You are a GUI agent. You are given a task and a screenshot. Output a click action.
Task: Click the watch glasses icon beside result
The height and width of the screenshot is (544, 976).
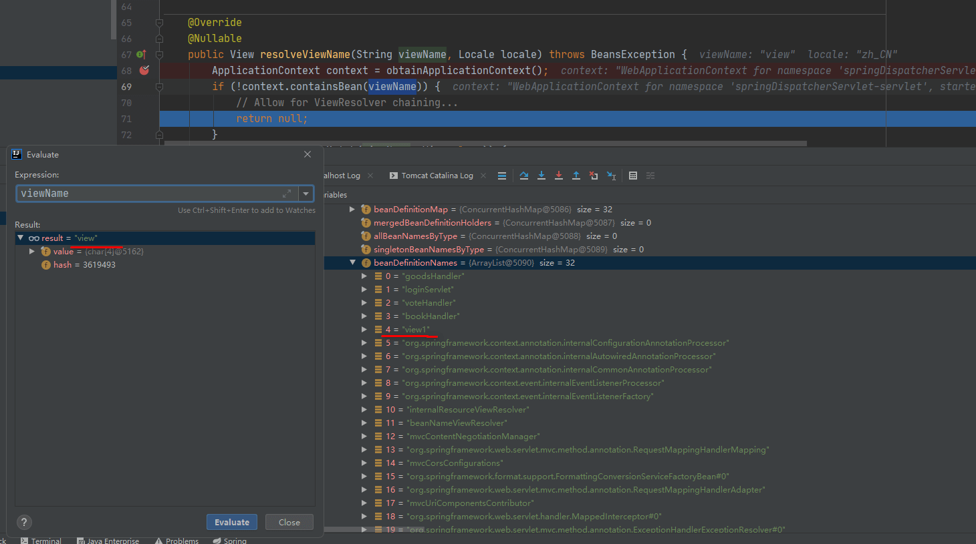coord(34,238)
